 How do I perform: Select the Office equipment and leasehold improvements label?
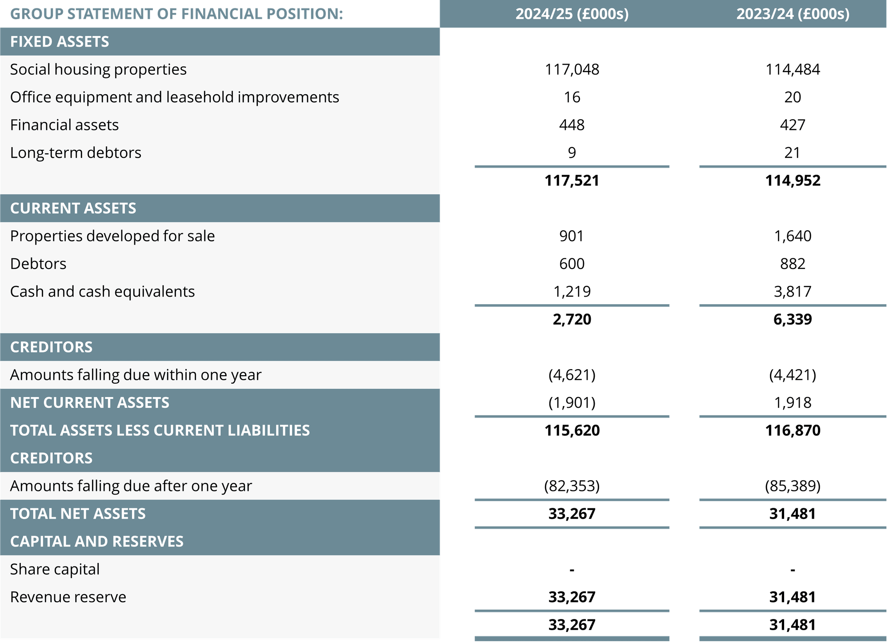[x=174, y=97]
